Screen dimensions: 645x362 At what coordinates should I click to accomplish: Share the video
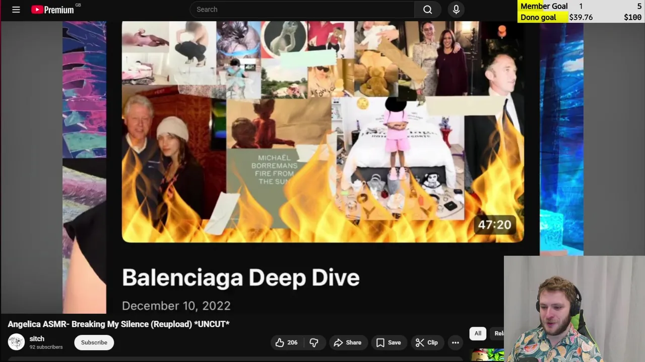coord(348,342)
